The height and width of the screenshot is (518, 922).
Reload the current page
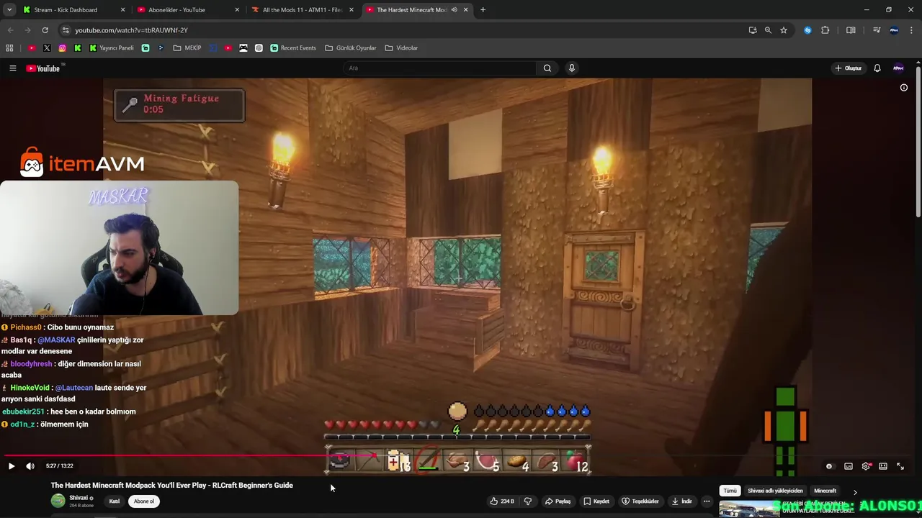pyautogui.click(x=45, y=30)
